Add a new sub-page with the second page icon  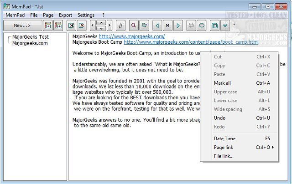click(x=58, y=26)
